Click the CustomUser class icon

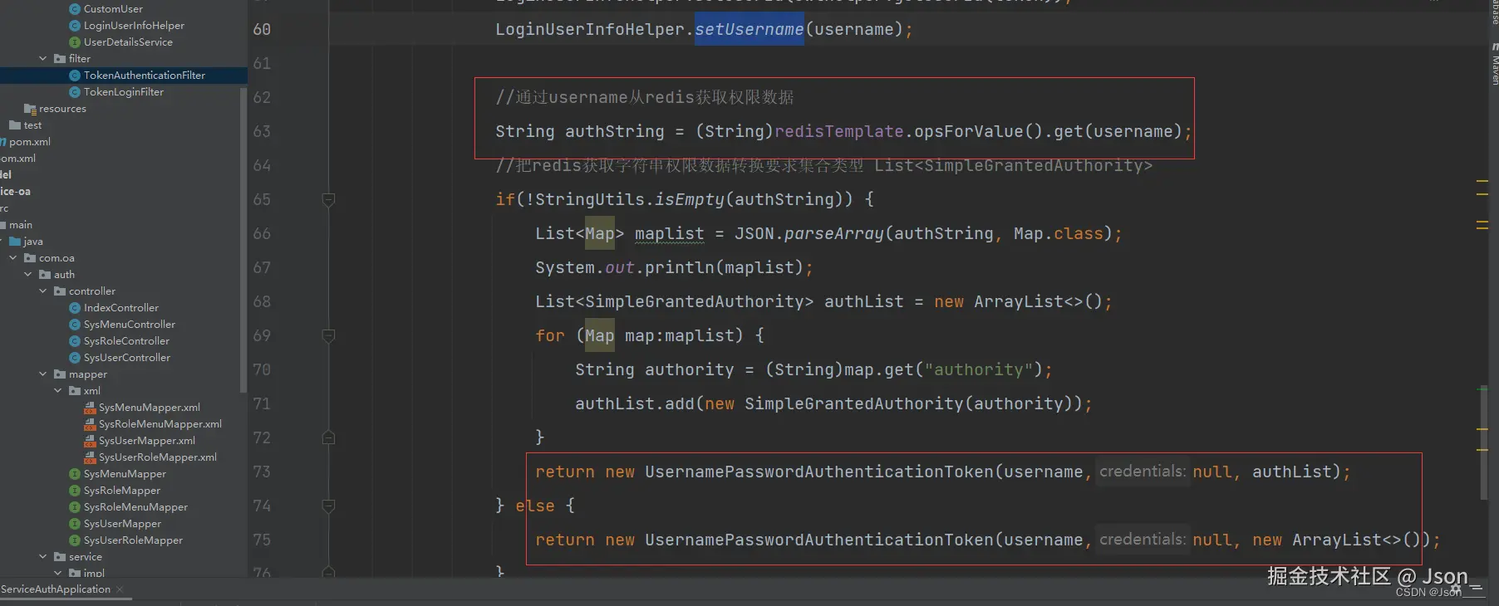75,9
